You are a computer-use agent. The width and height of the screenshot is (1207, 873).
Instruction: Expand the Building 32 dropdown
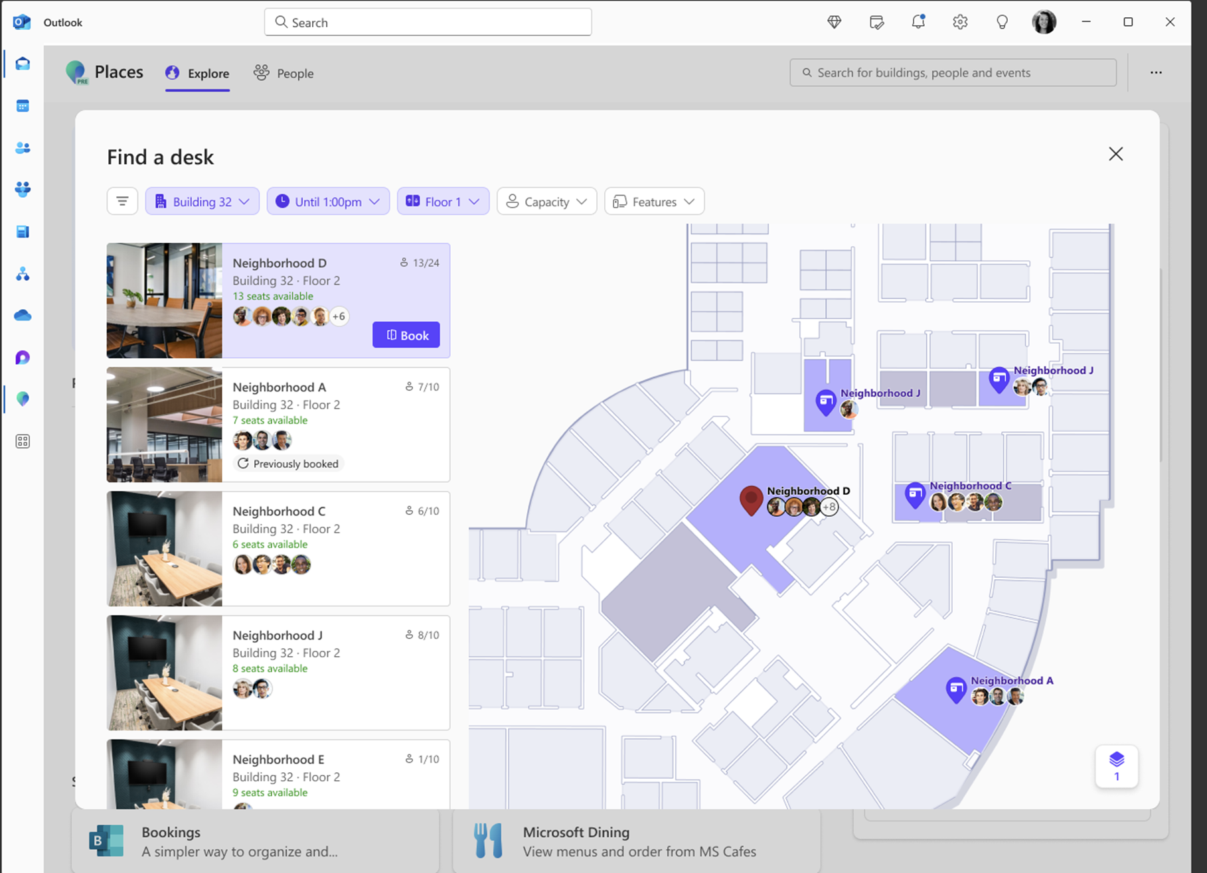point(202,201)
